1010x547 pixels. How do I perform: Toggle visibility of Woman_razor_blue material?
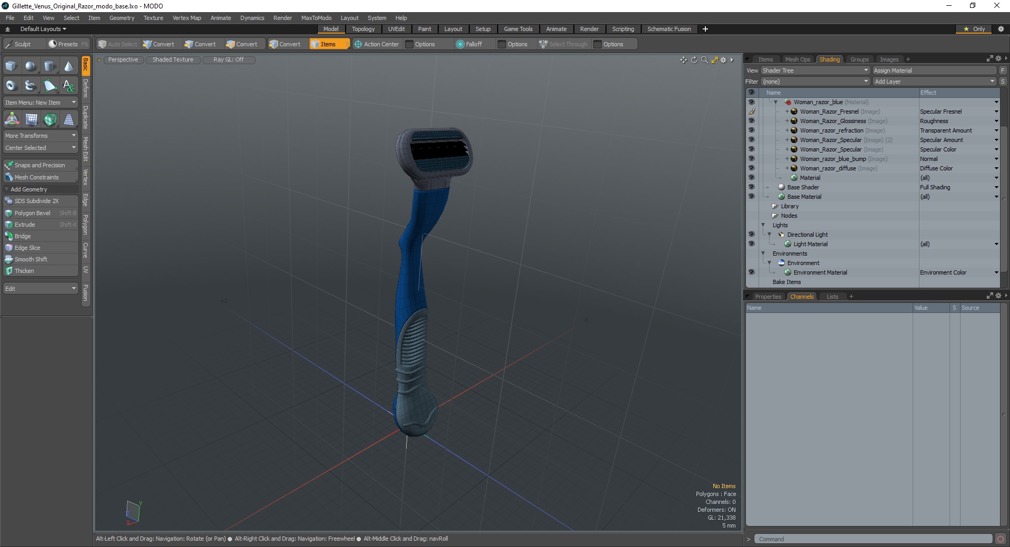coord(751,102)
